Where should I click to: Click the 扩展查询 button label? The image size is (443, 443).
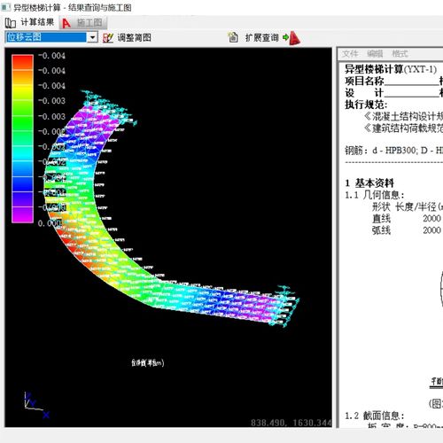tap(262, 38)
